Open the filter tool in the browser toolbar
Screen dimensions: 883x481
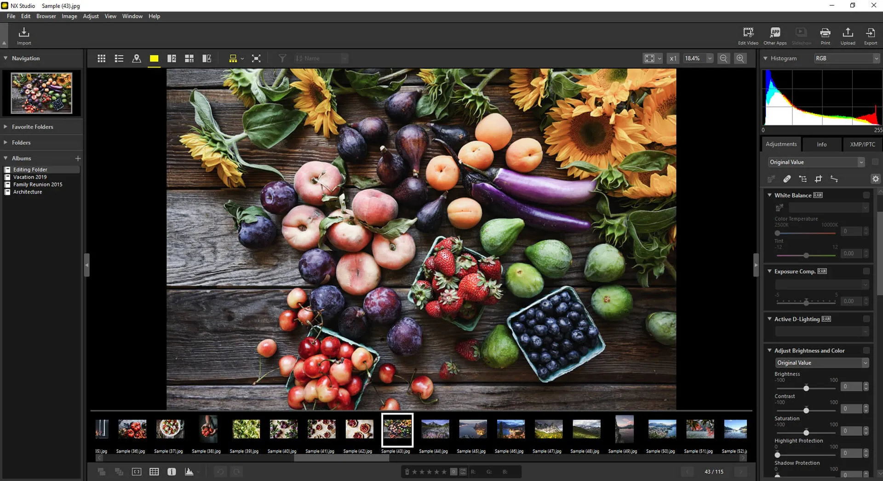pyautogui.click(x=282, y=58)
